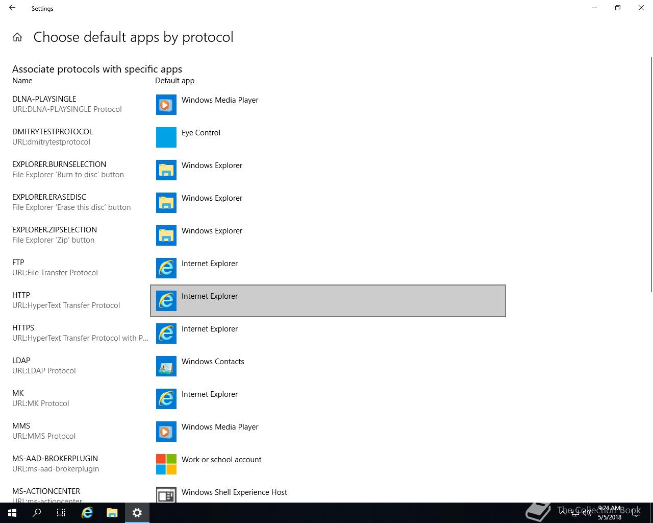This screenshot has width=653, height=523.
Task: Click the vertical scrollbar thumb
Action: pyautogui.click(x=651, y=174)
